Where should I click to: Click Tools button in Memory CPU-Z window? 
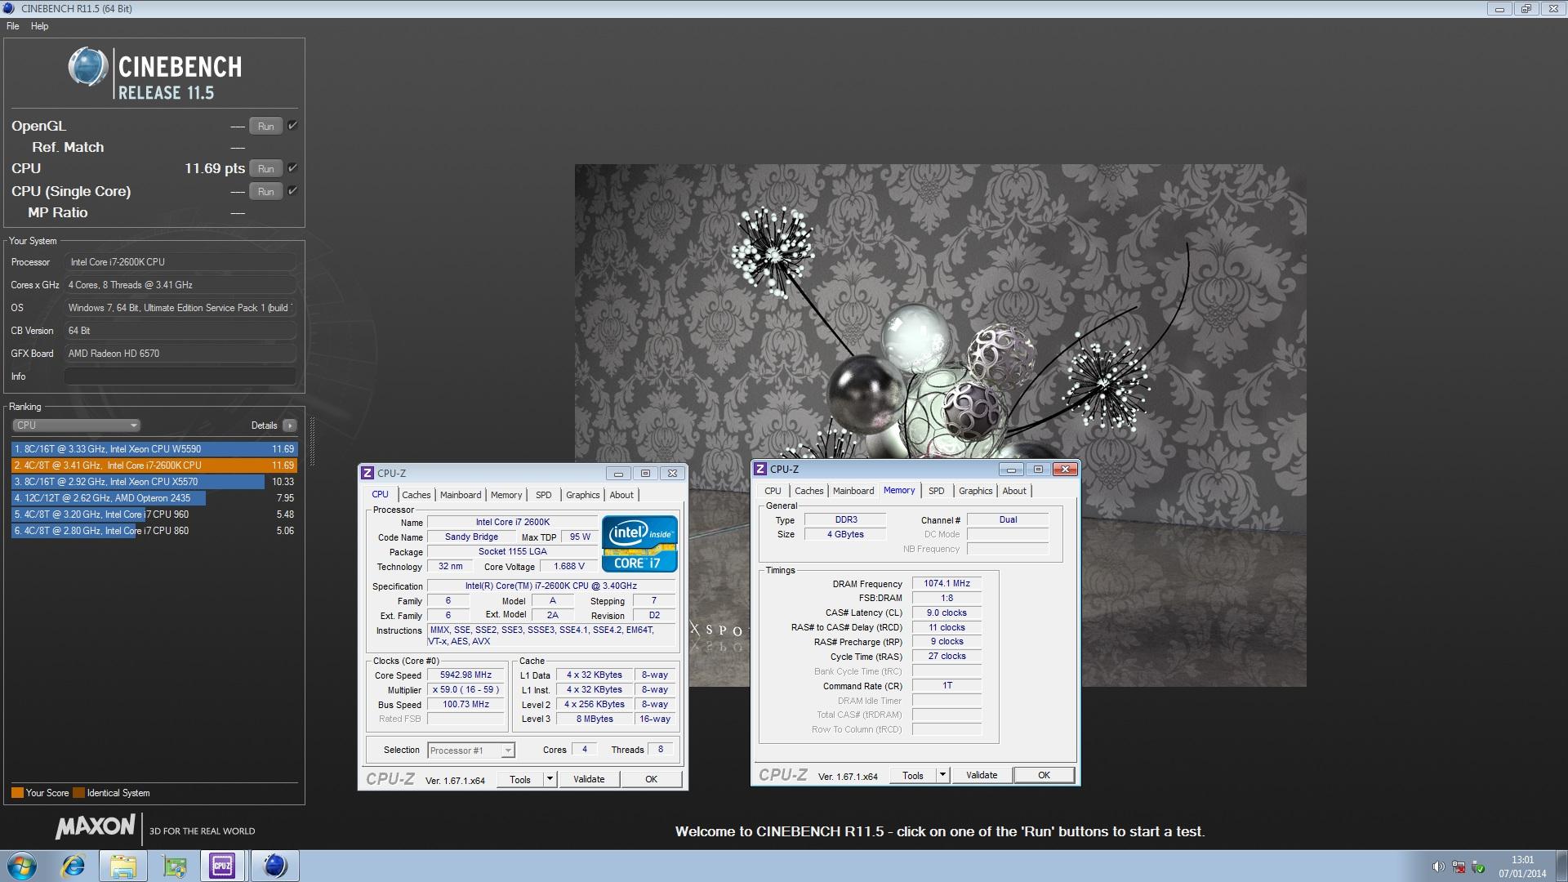pyautogui.click(x=912, y=775)
